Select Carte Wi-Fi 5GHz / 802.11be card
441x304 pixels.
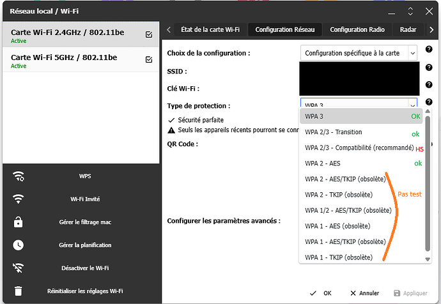click(x=81, y=59)
